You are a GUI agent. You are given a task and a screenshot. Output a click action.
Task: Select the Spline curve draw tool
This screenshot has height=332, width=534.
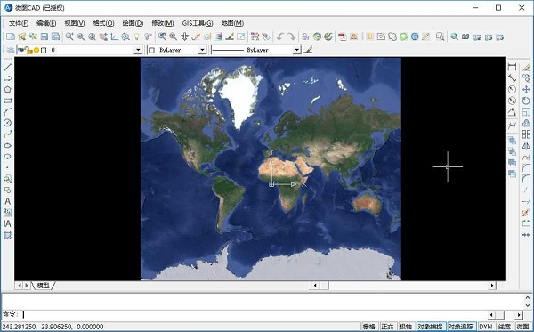coord(7,134)
